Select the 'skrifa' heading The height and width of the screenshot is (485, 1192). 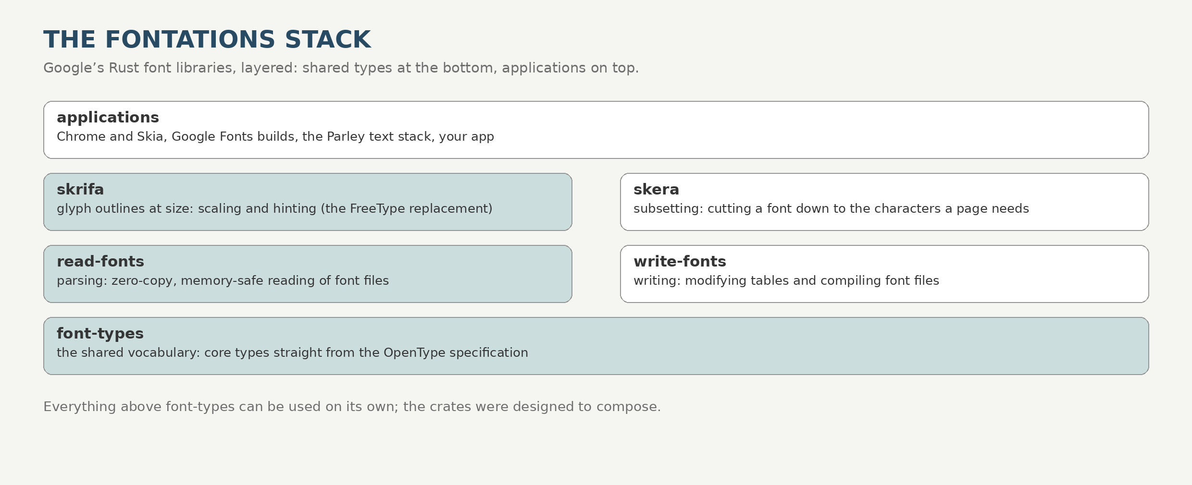(80, 189)
